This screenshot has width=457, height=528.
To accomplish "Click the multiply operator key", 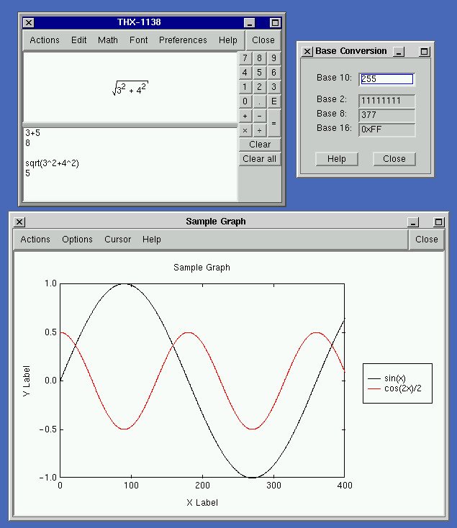I will [245, 130].
